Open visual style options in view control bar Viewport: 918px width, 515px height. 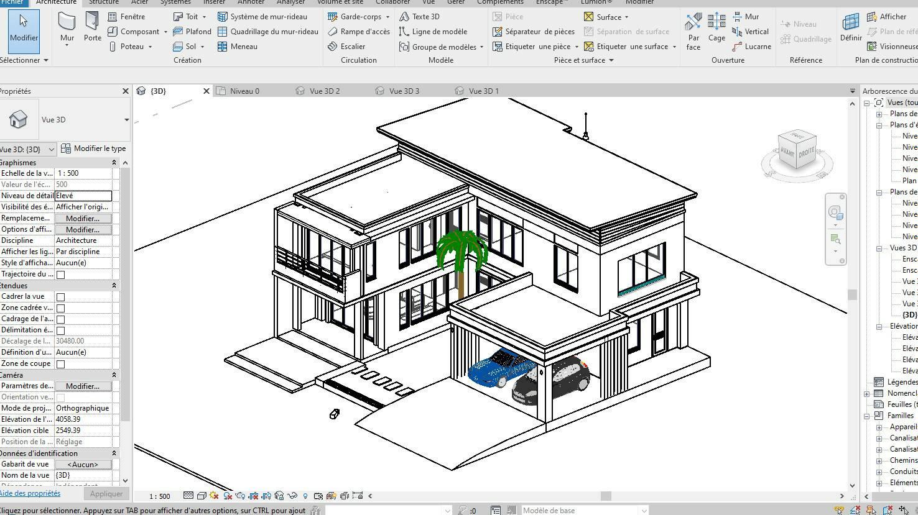(202, 496)
